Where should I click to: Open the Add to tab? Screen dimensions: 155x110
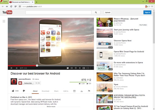coord(66,91)
